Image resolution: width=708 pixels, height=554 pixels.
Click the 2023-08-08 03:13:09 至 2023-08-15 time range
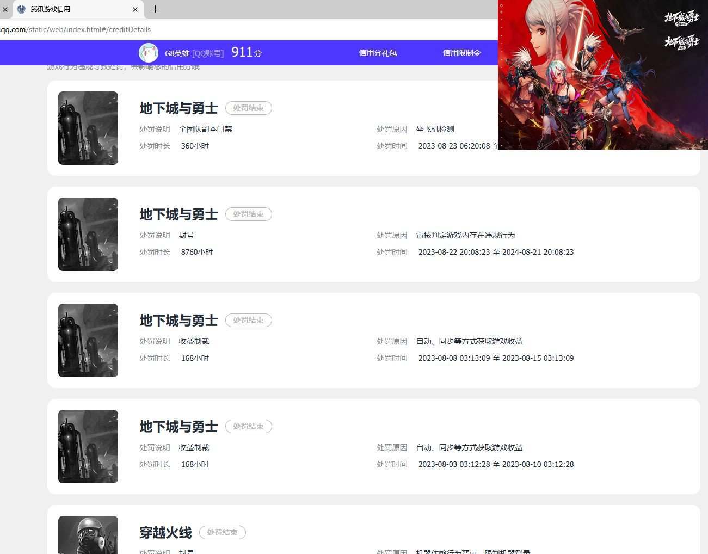click(x=496, y=358)
